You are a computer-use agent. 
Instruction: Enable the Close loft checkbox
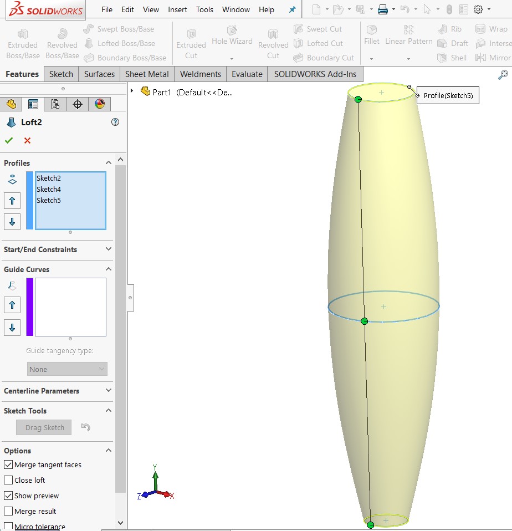coord(8,481)
